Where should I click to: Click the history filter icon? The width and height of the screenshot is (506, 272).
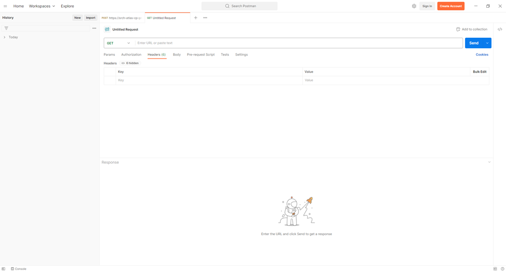tap(6, 28)
